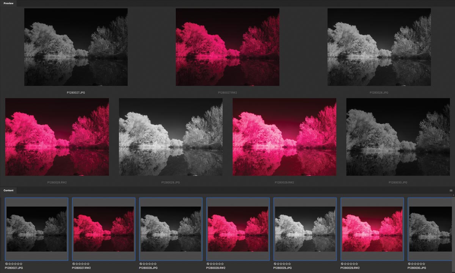Click the P1280027.RW2 filename label in Preview
The width and height of the screenshot is (455, 273).
(x=227, y=92)
